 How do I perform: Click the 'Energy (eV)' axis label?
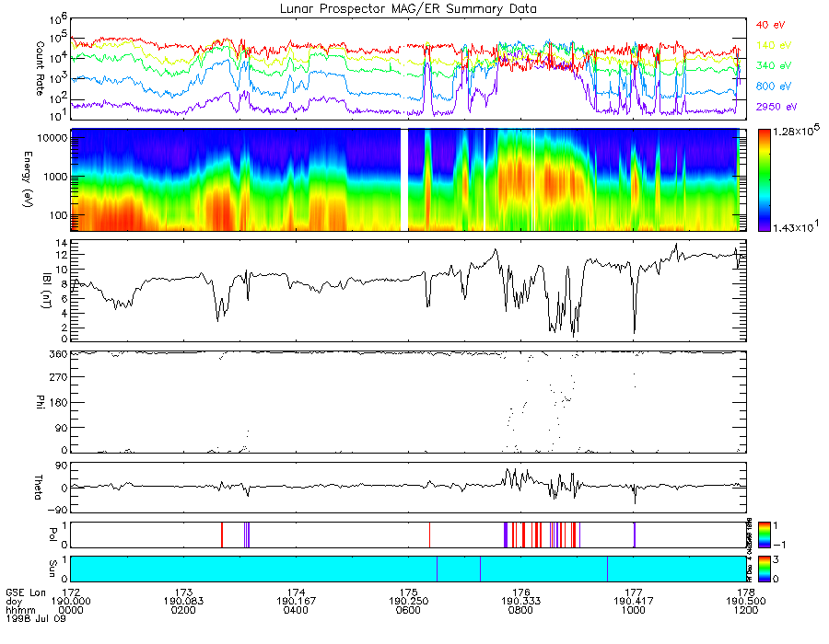pos(28,179)
